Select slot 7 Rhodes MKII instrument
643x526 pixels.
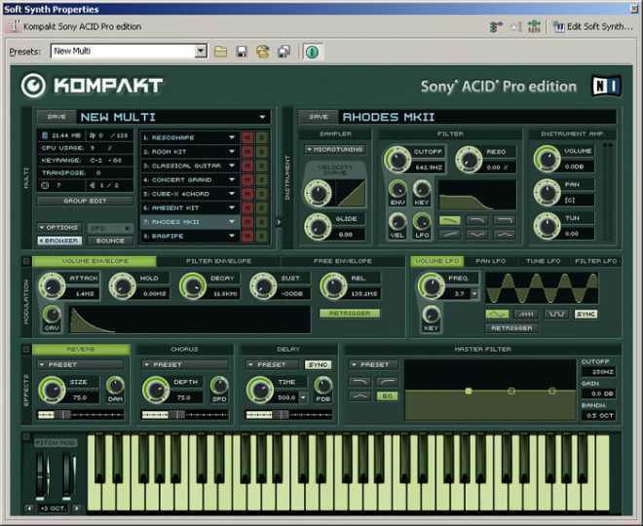point(189,222)
